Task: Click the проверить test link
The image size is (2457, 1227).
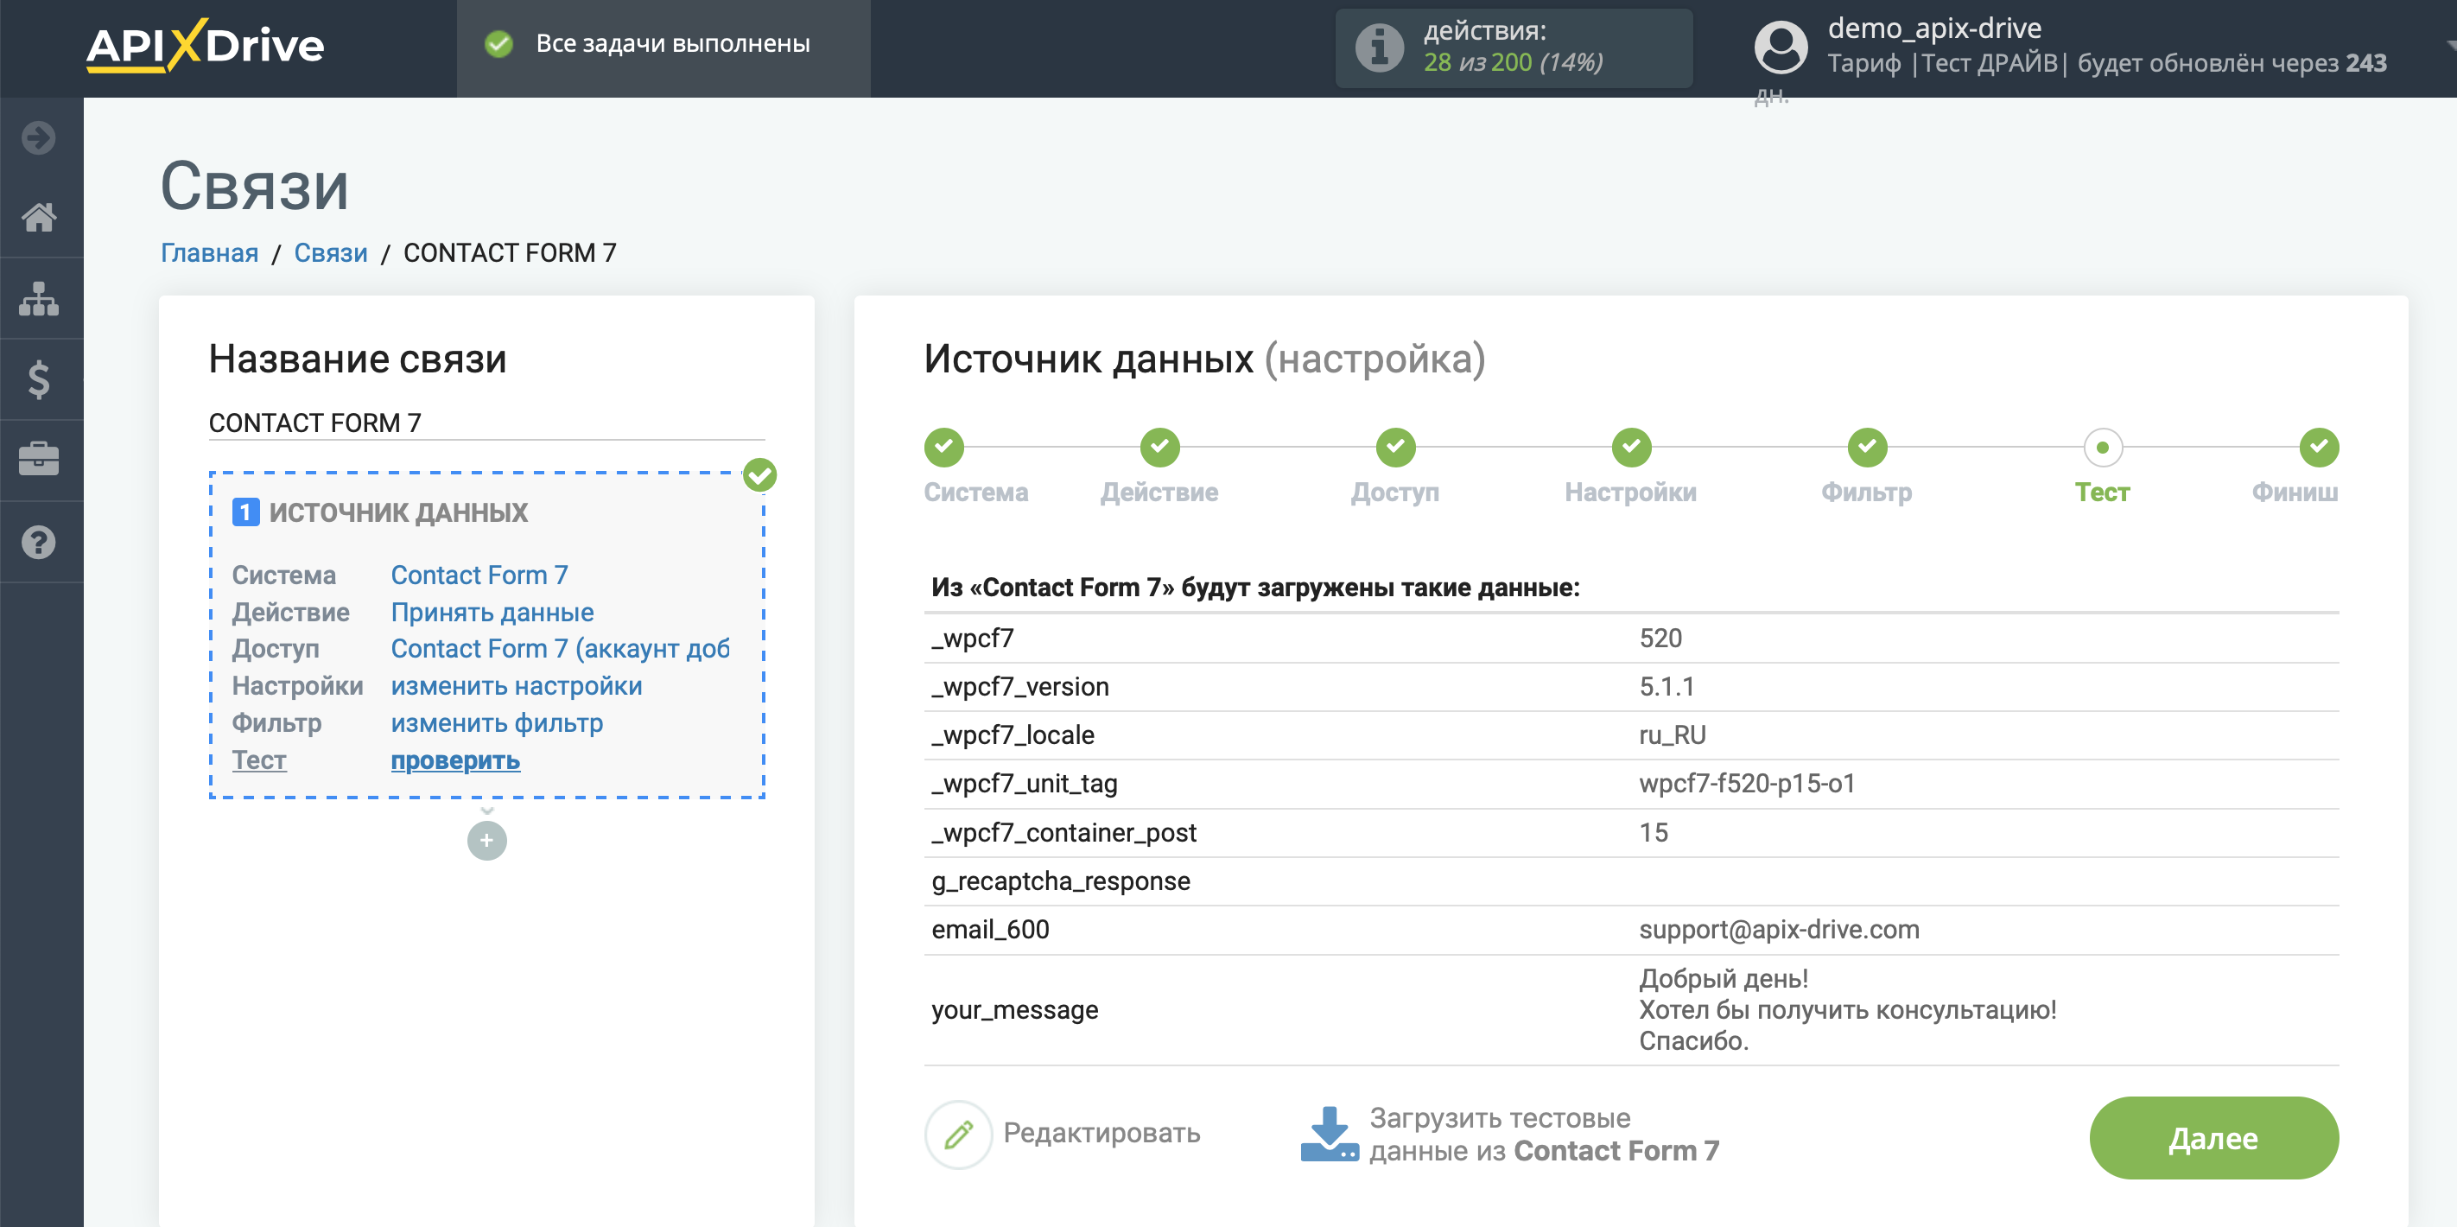Action: pos(455,760)
